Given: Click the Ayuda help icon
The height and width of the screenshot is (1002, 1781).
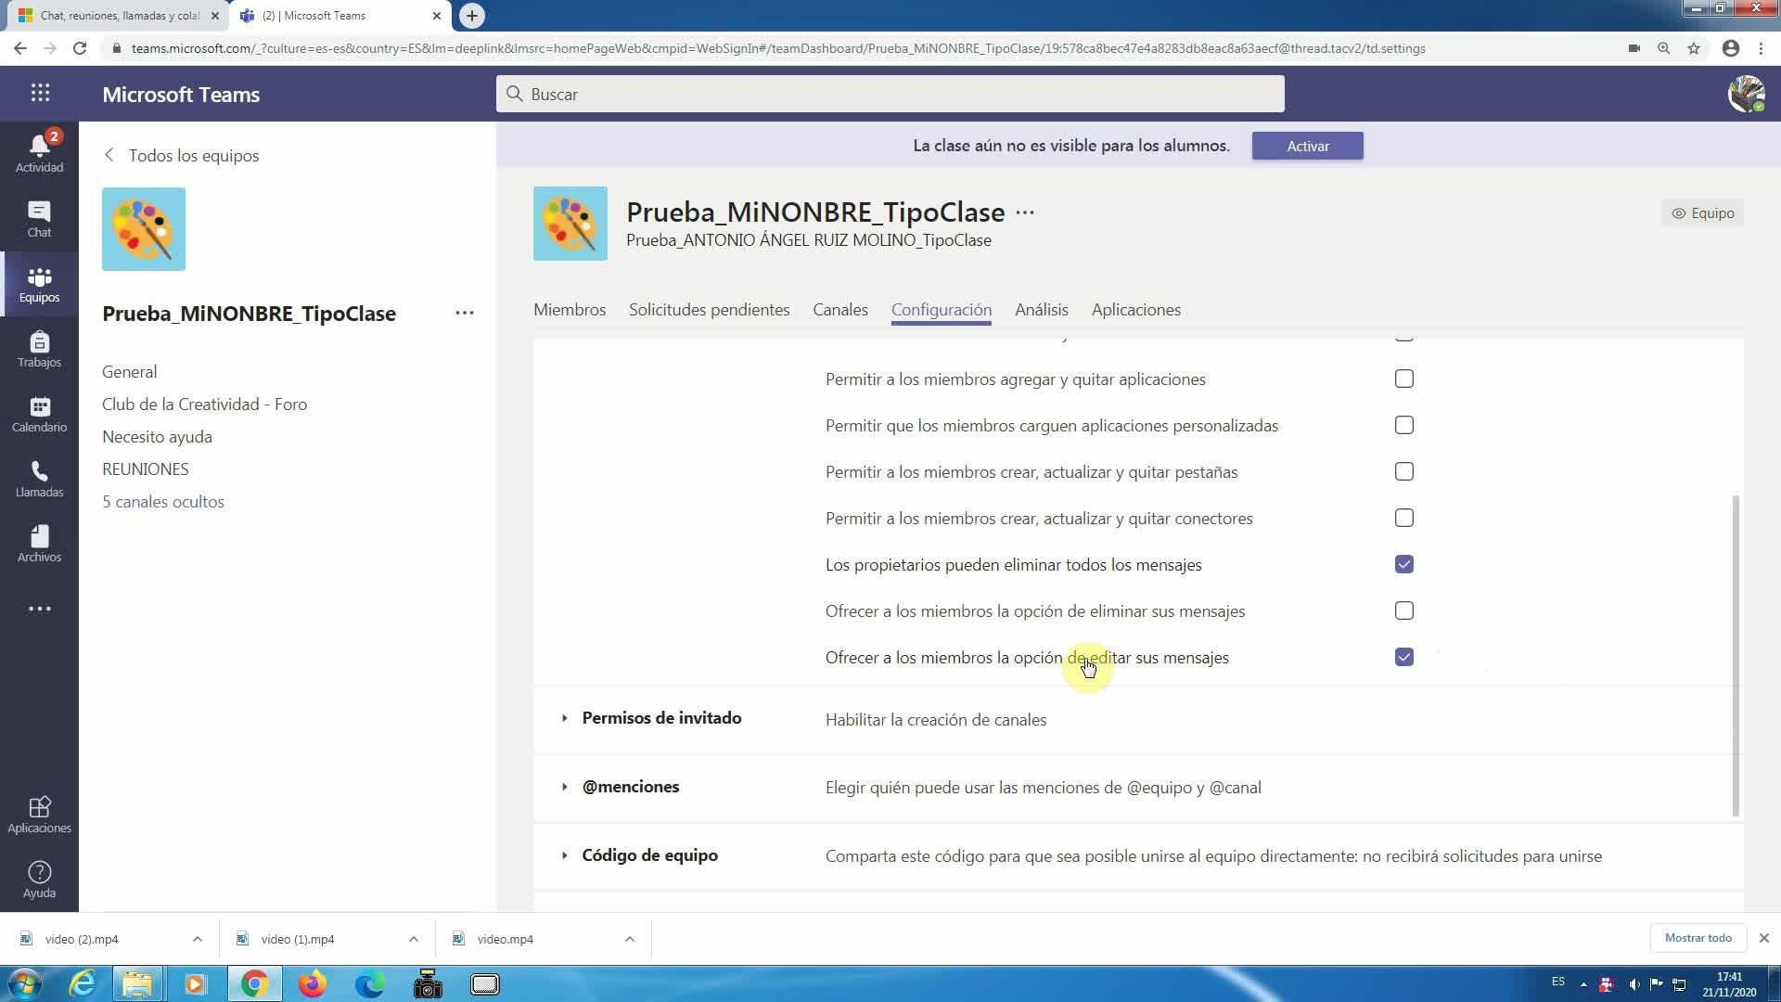Looking at the screenshot, I should point(39,879).
